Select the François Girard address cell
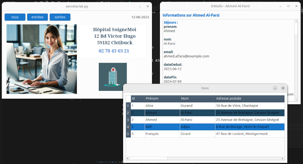The width and height of the screenshot is (303, 164). pos(249,134)
